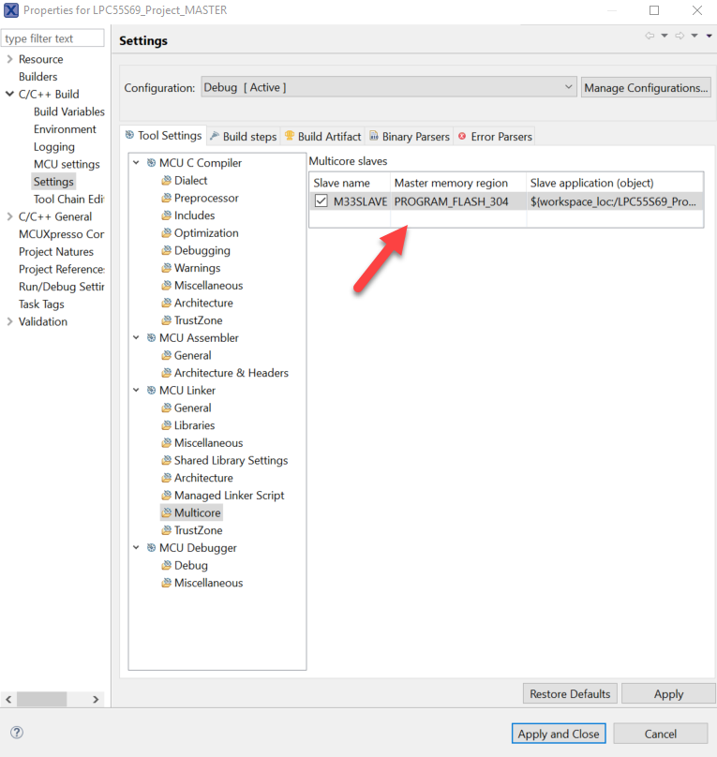Click the Dialect option icon
The width and height of the screenshot is (717, 757).
point(166,181)
